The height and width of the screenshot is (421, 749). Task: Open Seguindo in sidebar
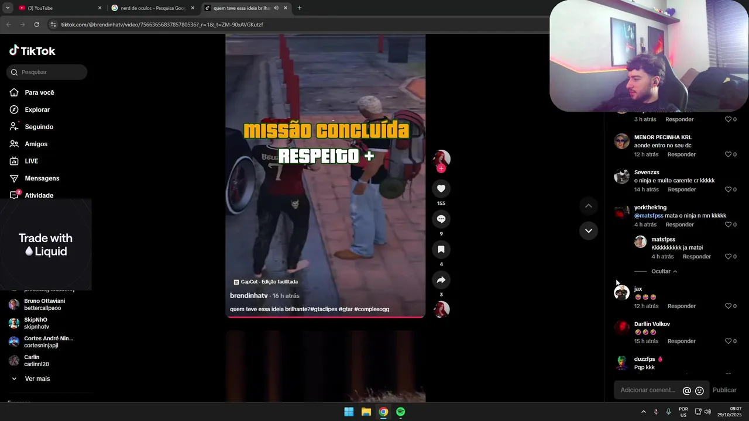pyautogui.click(x=39, y=127)
